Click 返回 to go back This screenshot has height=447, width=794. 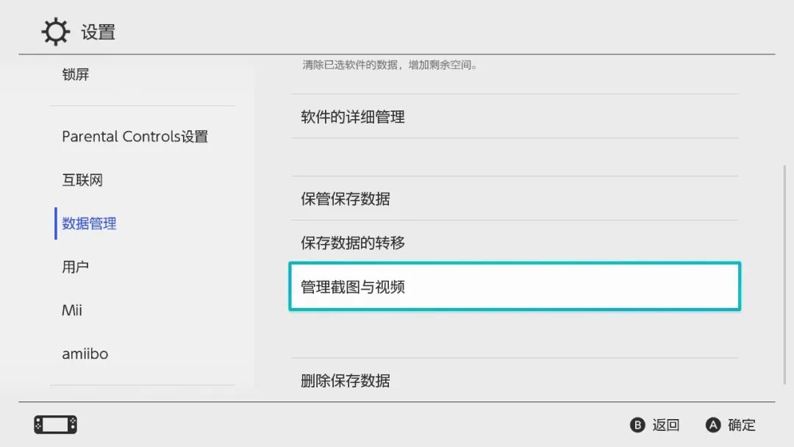coord(655,425)
